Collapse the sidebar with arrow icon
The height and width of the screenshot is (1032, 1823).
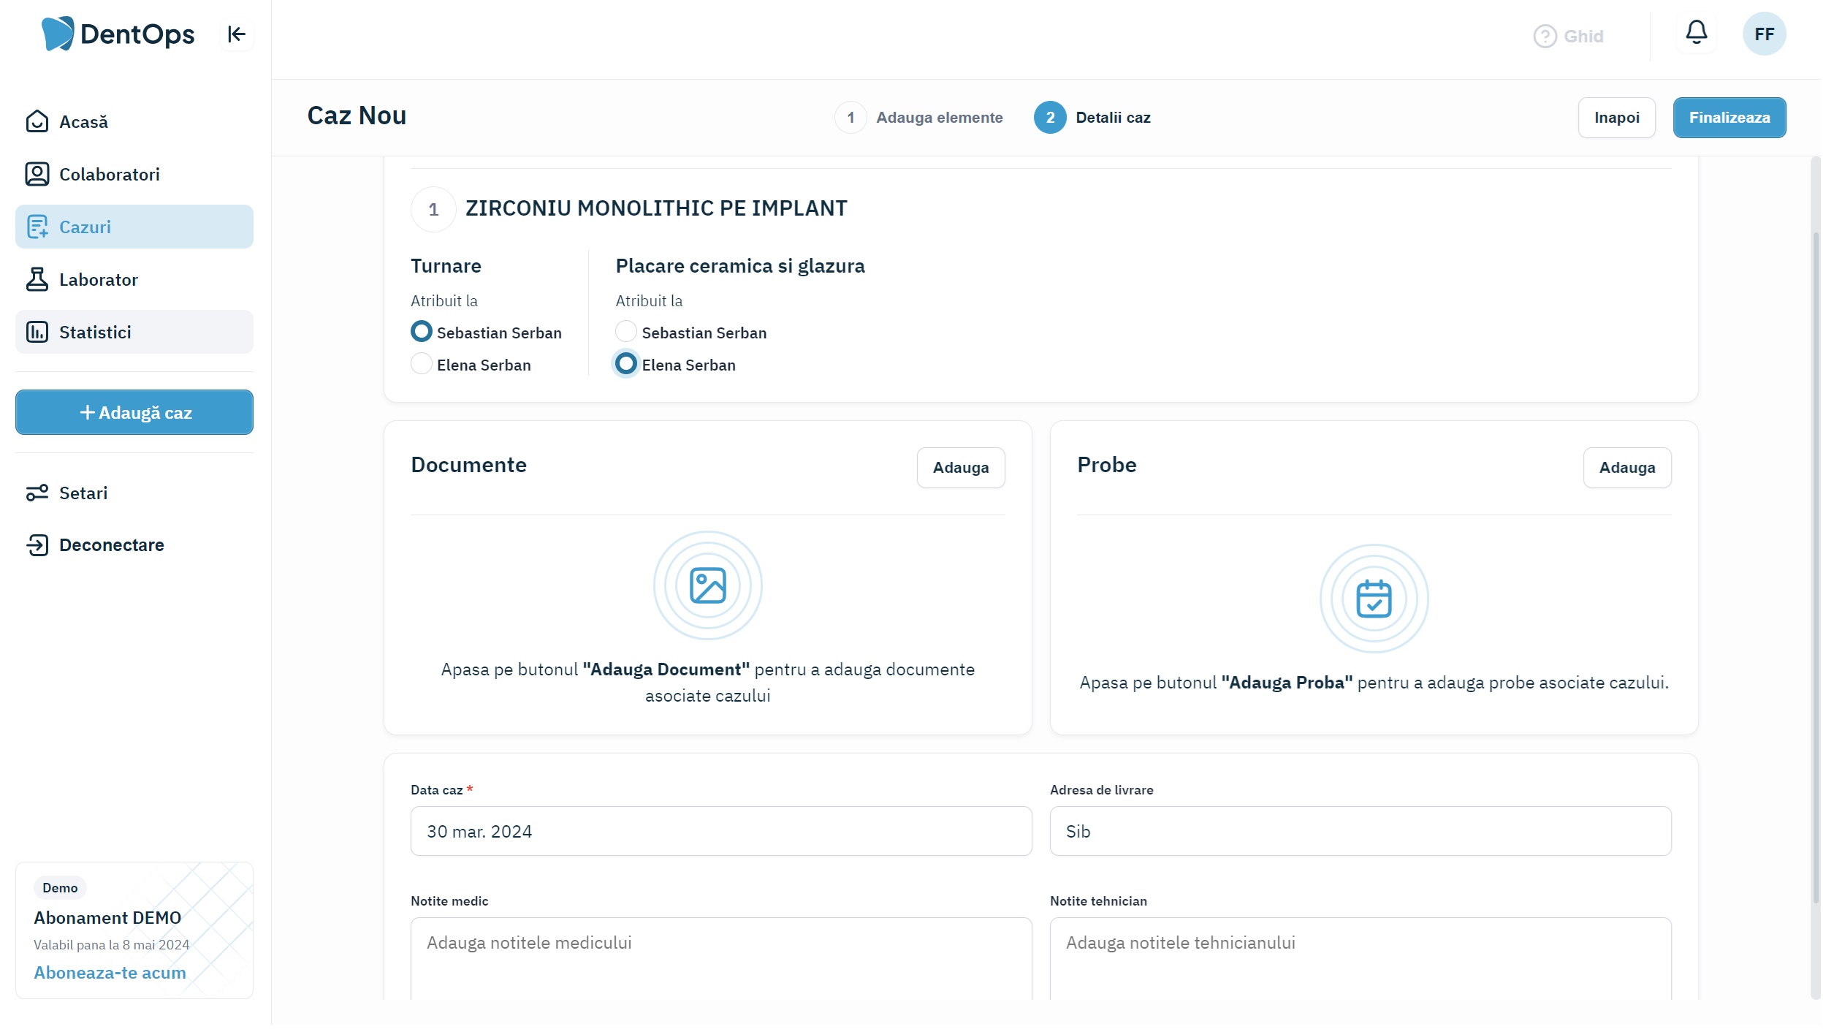point(236,34)
